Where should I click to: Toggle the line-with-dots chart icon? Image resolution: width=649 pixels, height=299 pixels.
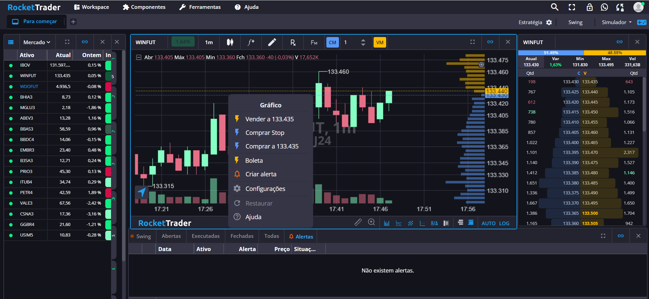(x=399, y=223)
